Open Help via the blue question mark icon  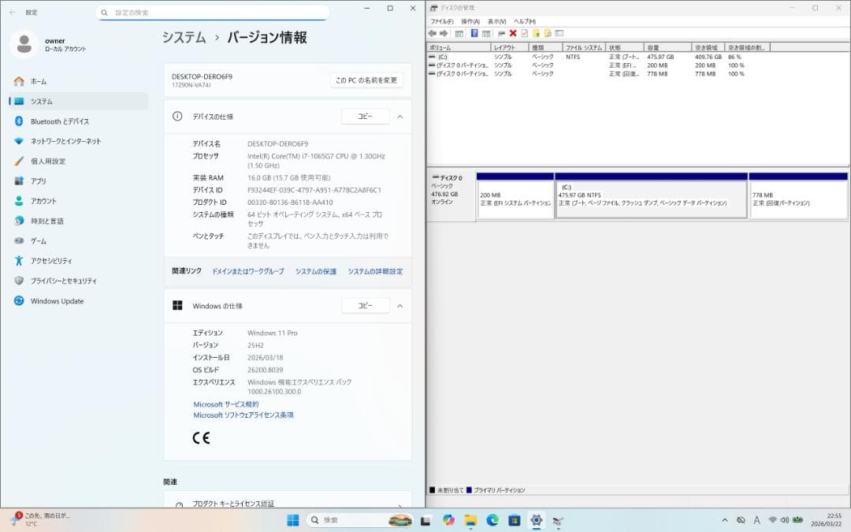474,34
